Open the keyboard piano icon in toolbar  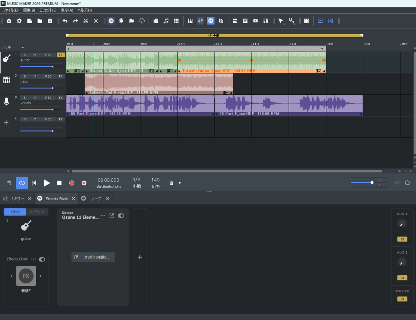190,21
